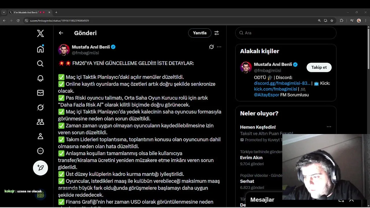This screenshot has width=370, height=208.
Task: Open options for Hemen Keşfedin promoted trend
Action: tap(329, 127)
